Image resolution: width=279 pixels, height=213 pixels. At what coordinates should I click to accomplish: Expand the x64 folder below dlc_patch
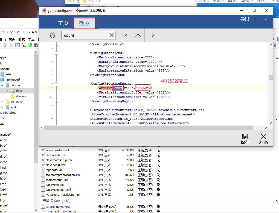(2, 107)
